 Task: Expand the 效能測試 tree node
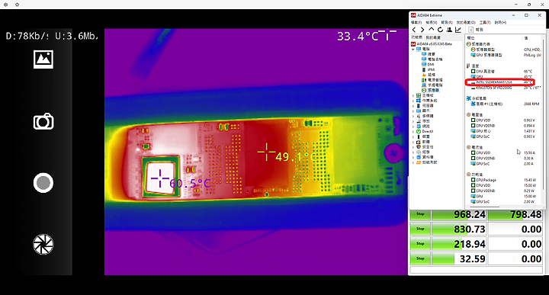pyautogui.click(x=413, y=162)
